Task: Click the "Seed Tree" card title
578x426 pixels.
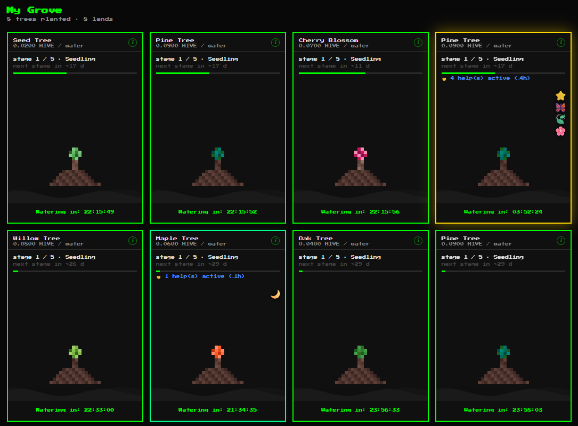Action: (32, 40)
